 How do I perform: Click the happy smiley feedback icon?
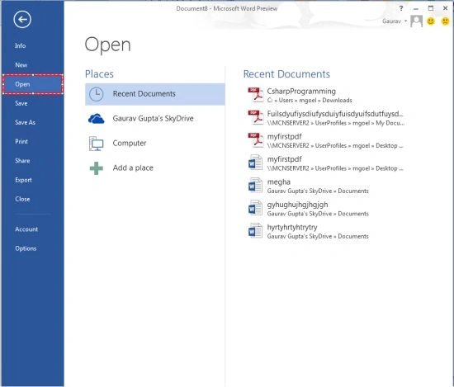point(431,21)
